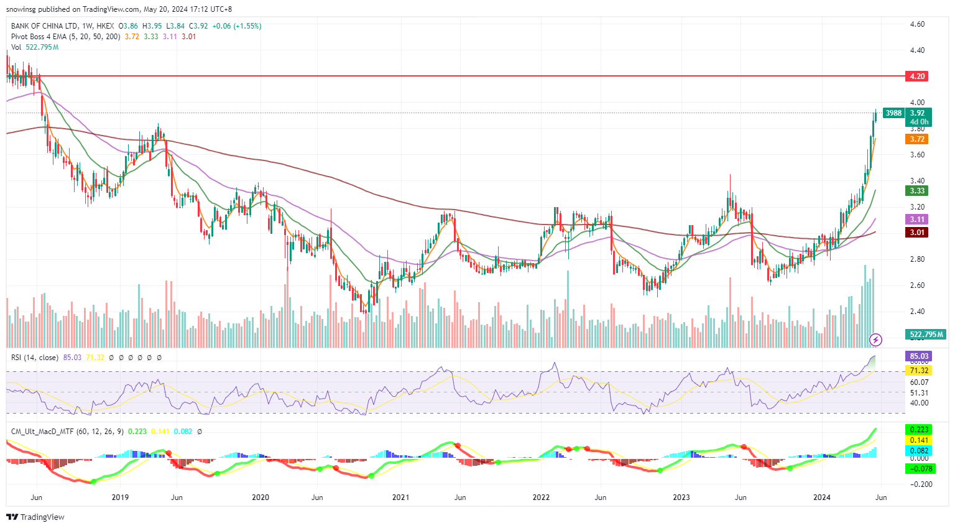Click the +0.06 (+1.55%) change value
Image resolution: width=955 pixels, height=528 pixels.
point(237,26)
